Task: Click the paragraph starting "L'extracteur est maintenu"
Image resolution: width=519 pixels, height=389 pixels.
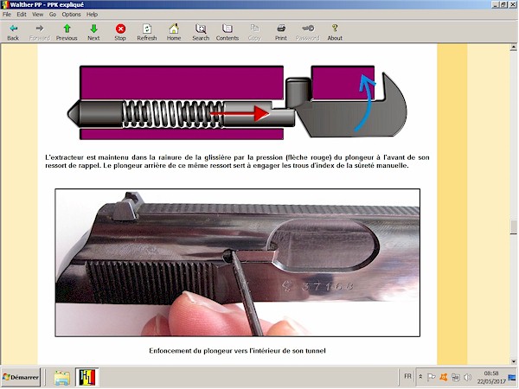Action: pyautogui.click(x=237, y=162)
